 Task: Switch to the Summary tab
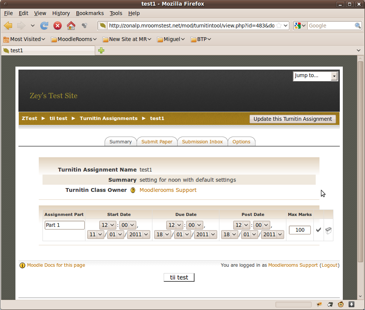click(x=120, y=142)
